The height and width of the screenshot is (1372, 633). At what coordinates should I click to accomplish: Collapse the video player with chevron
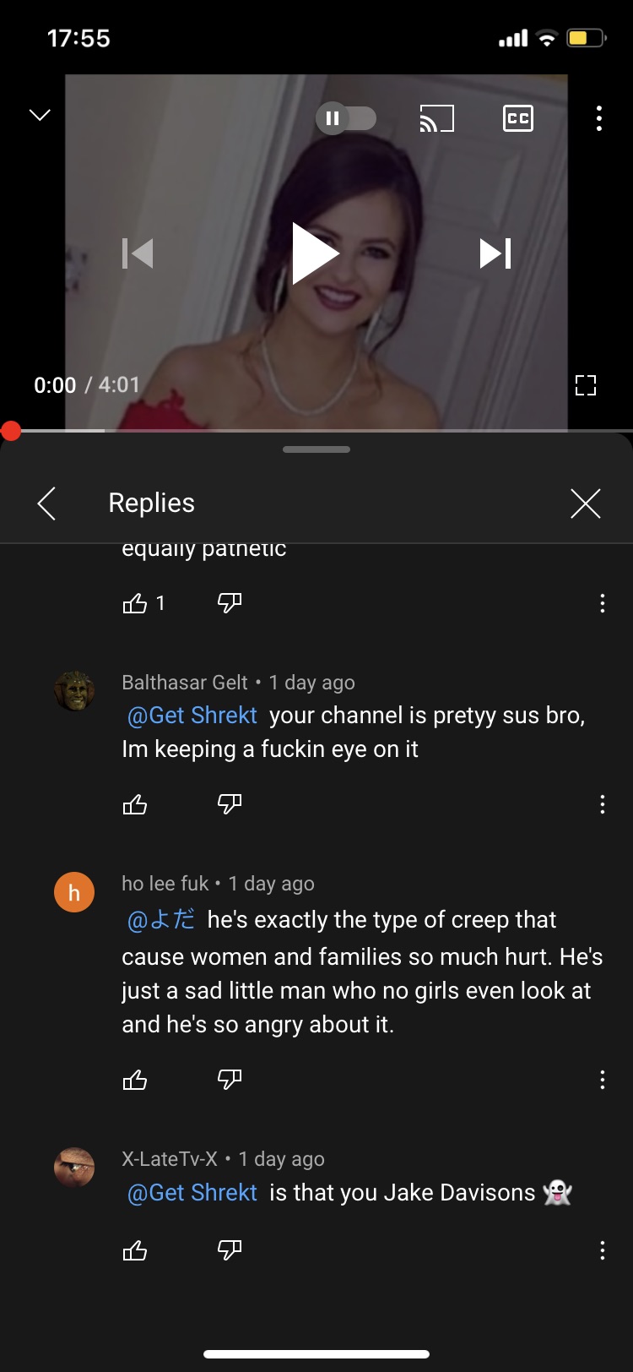click(x=40, y=115)
